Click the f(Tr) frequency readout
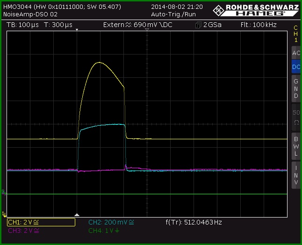 pyautogui.click(x=194, y=222)
